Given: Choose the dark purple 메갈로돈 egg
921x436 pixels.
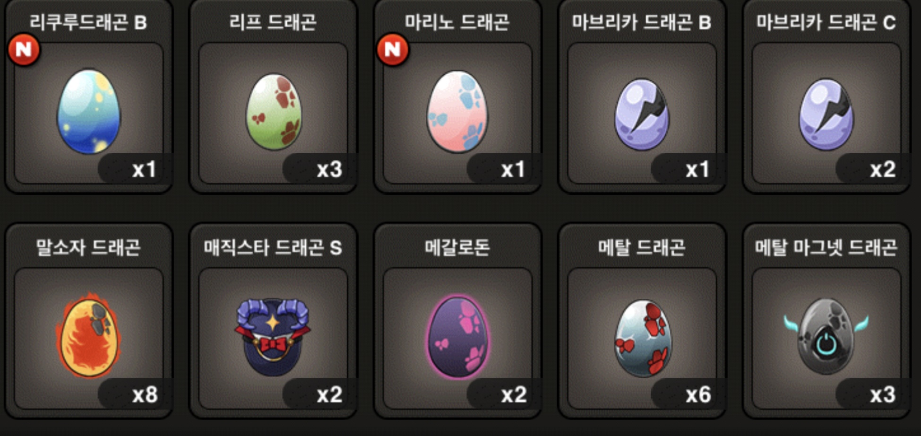Looking at the screenshot, I should [x=457, y=337].
